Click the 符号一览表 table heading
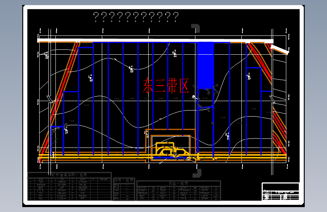327x212 pixels. [124, 180]
